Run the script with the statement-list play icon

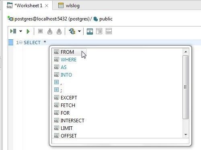[13, 31]
